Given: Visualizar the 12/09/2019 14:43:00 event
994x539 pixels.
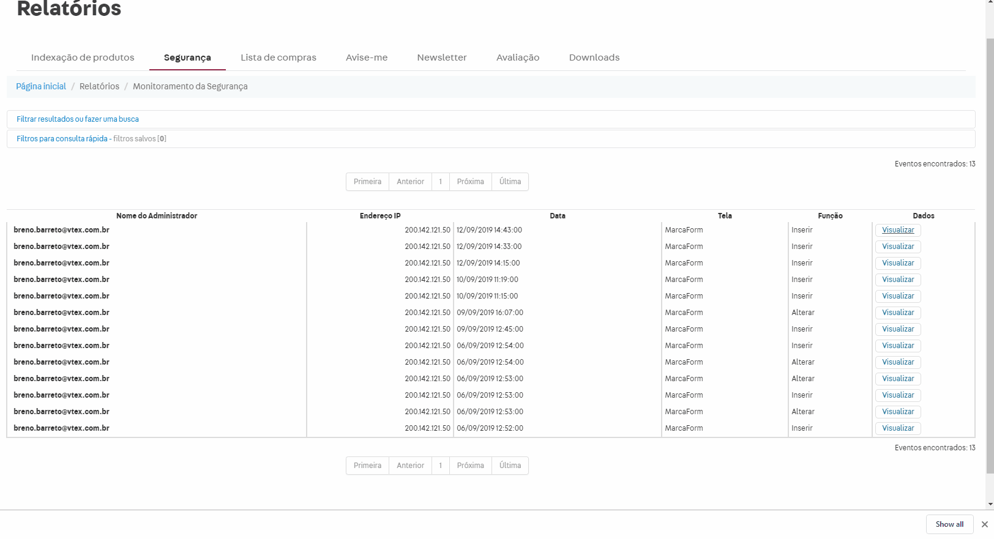Looking at the screenshot, I should pos(898,230).
